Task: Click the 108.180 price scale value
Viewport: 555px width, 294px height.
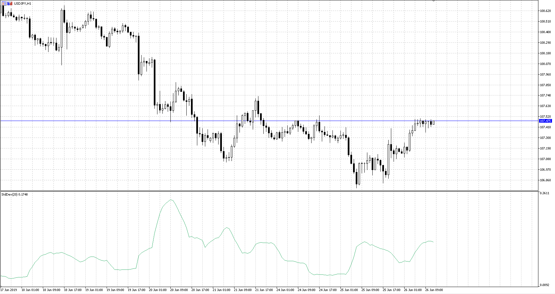Action: pyautogui.click(x=546, y=53)
